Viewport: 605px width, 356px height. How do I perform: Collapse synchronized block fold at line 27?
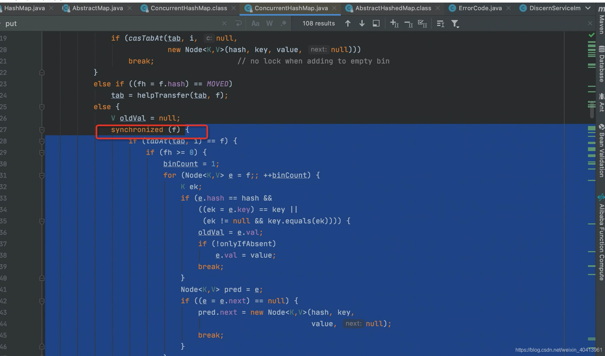42,130
